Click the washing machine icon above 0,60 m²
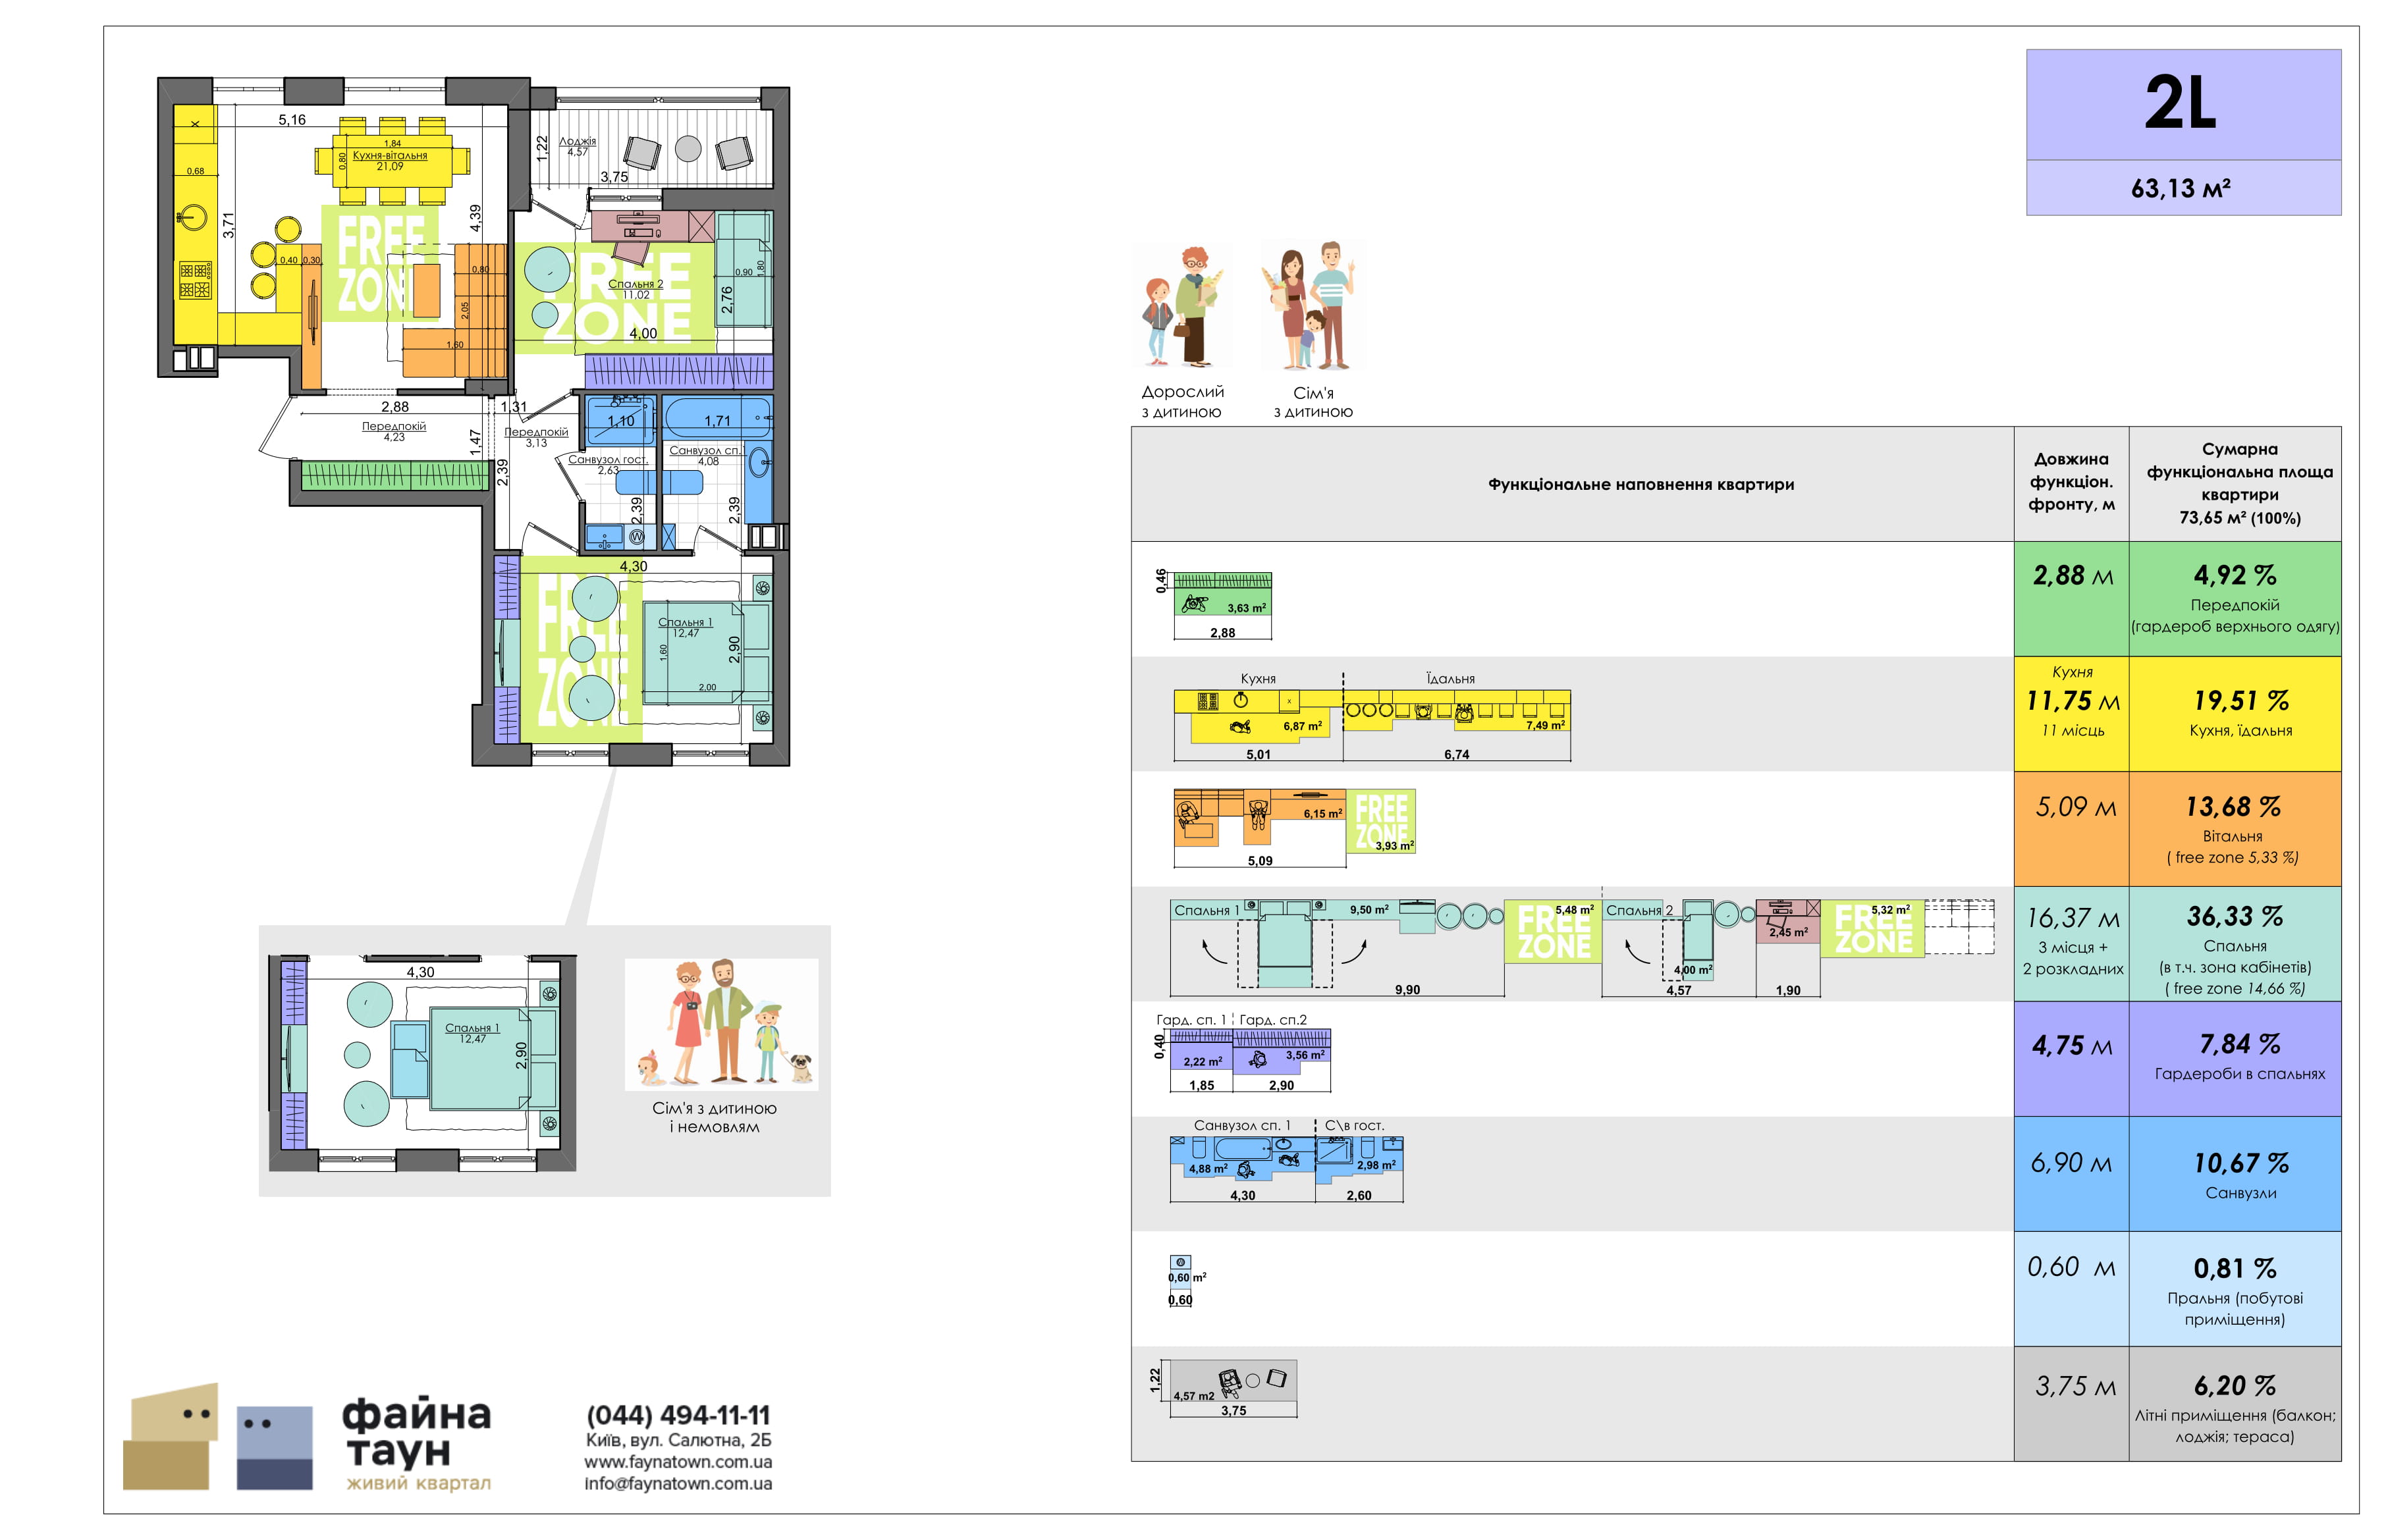 click(x=1181, y=1262)
